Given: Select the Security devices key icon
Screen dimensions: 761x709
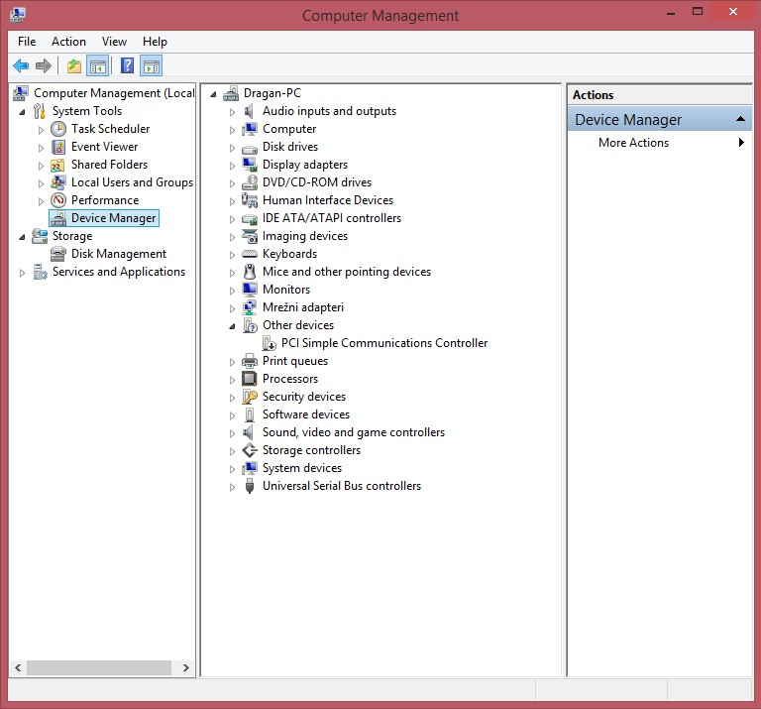Looking at the screenshot, I should [250, 397].
